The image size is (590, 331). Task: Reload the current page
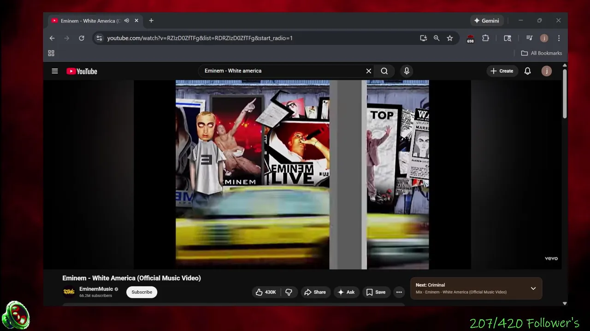pos(82,38)
